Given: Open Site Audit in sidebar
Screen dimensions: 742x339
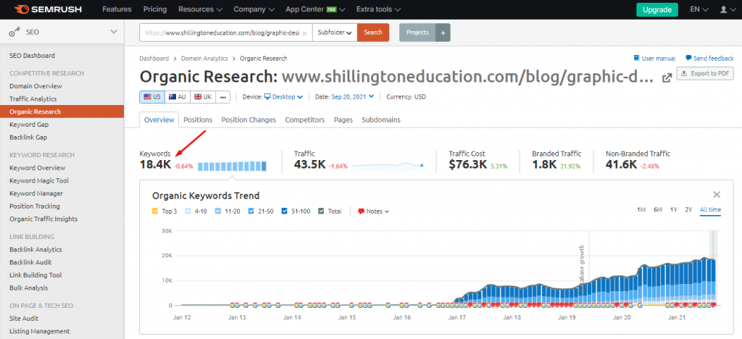Looking at the screenshot, I should click(24, 318).
